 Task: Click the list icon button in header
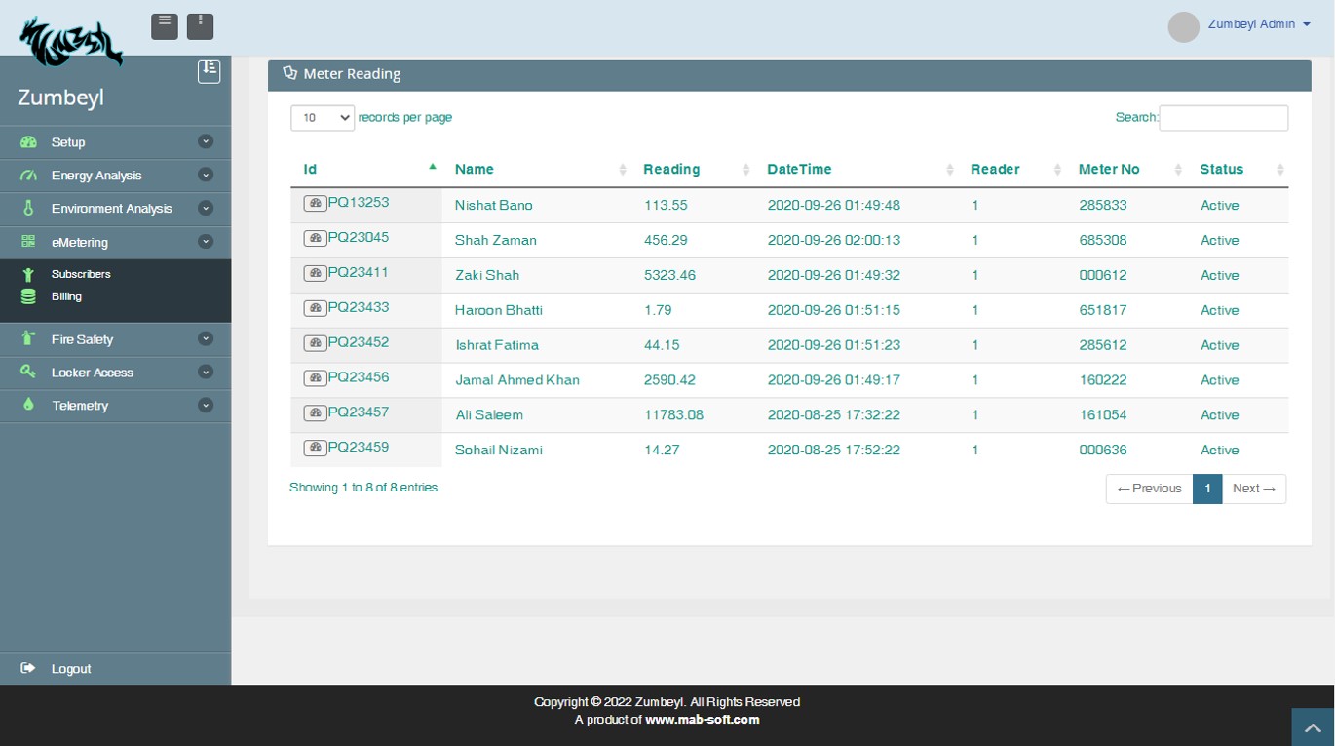coord(165,26)
